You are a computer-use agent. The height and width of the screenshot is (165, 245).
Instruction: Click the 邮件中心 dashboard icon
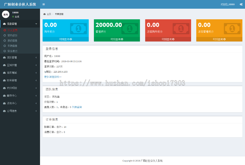click(4, 96)
